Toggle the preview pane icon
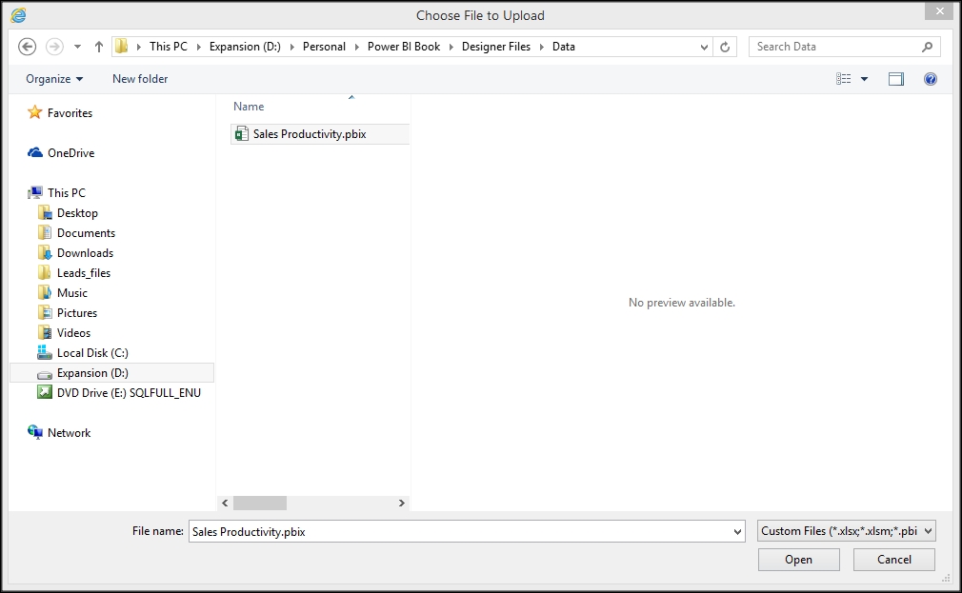This screenshot has height=593, width=962. (x=895, y=79)
